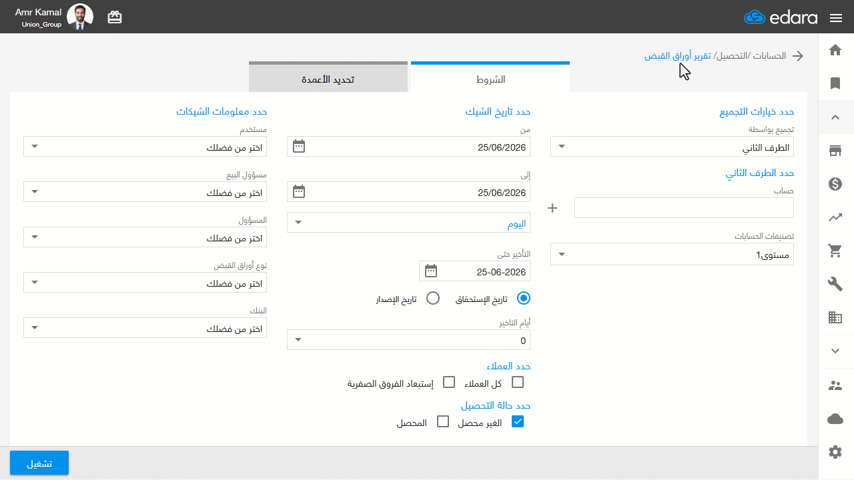
Task: Check the إستبعاد الفروق الصفرية checkbox
Action: (449, 383)
